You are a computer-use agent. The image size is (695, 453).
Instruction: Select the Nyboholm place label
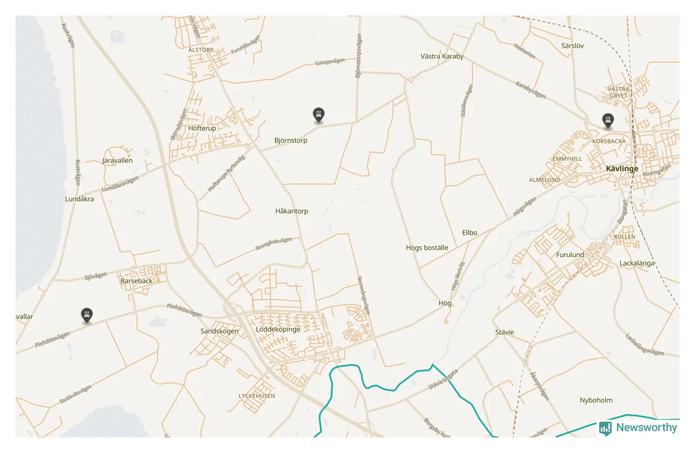596,400
